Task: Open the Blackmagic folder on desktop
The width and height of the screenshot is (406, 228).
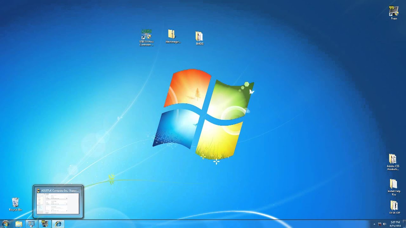Action: pyautogui.click(x=173, y=36)
